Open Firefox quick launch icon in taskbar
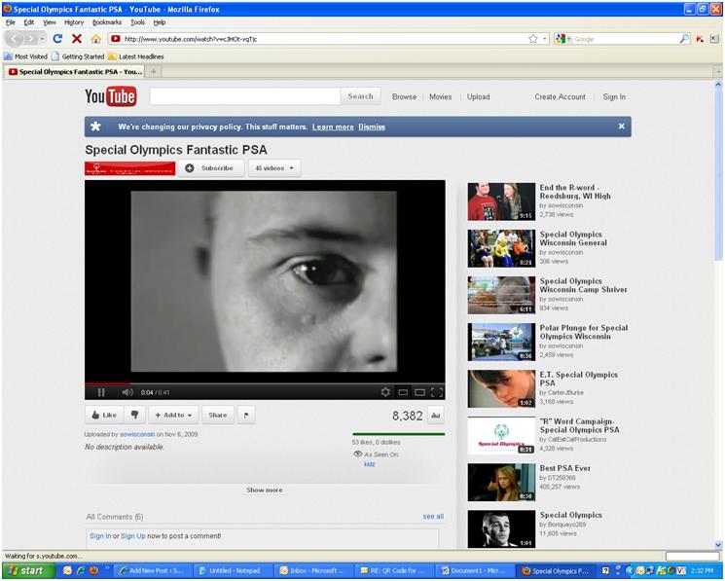Image resolution: width=725 pixels, height=581 pixels. pos(93,571)
